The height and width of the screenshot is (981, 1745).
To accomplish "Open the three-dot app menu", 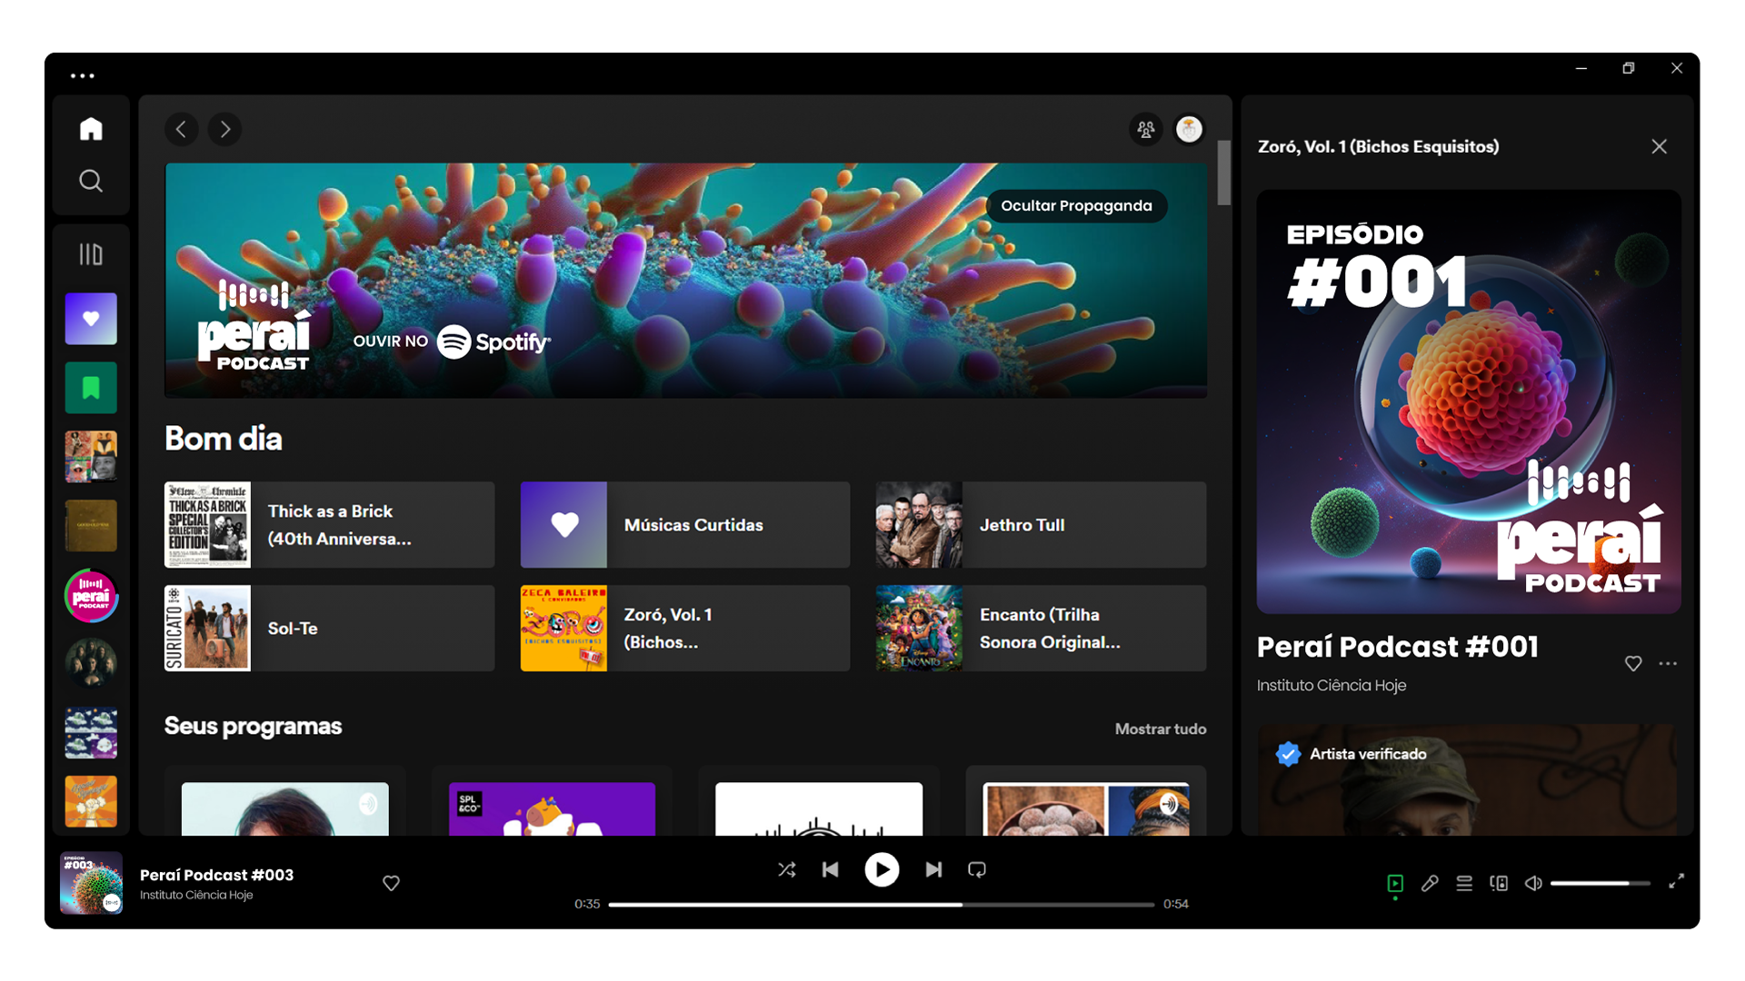I will pyautogui.click(x=83, y=76).
